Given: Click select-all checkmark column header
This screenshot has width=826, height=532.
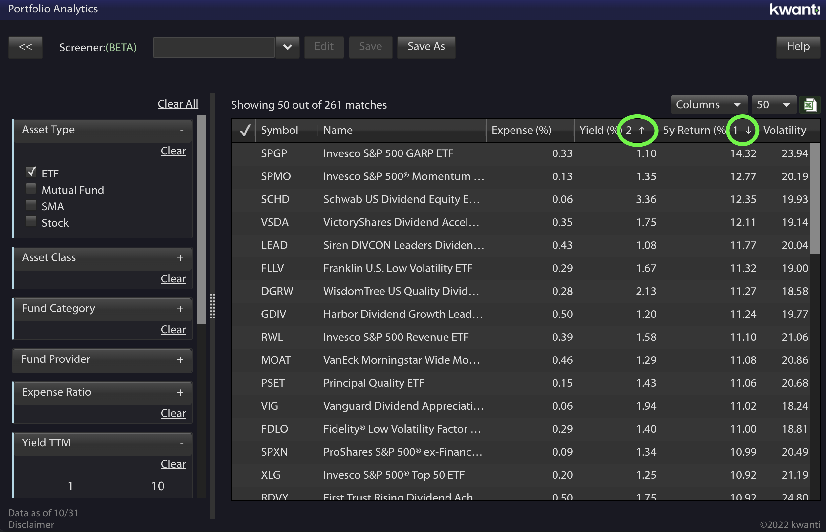Looking at the screenshot, I should coord(245,130).
